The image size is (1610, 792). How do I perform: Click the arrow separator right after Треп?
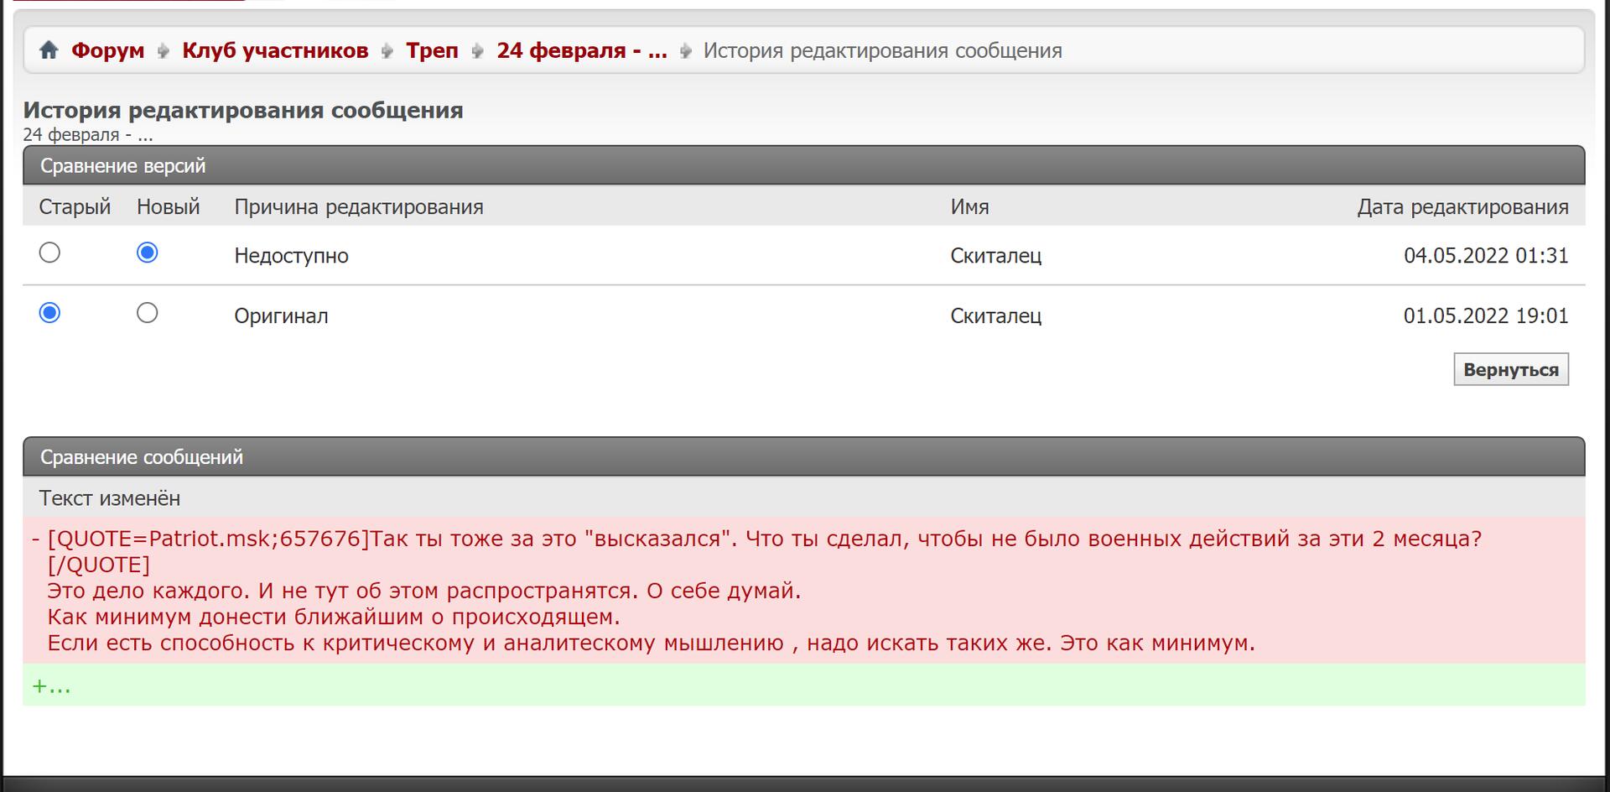[478, 51]
